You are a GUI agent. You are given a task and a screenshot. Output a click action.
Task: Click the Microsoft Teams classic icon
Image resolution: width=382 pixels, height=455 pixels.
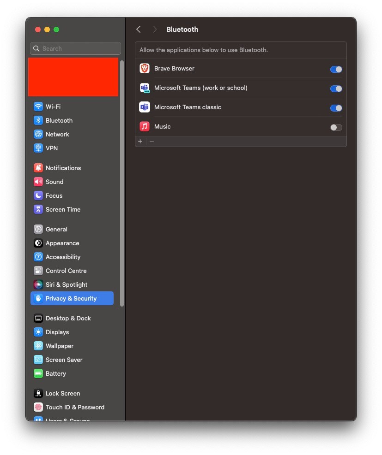point(145,107)
